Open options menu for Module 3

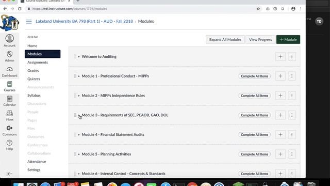coord(292,115)
